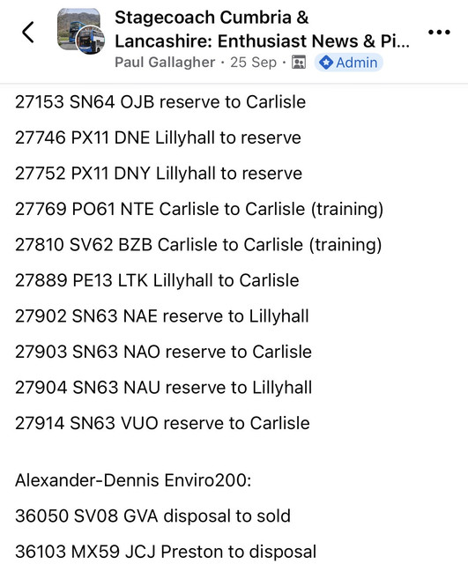The height and width of the screenshot is (564, 468).
Task: Tap the Admin badge
Action: (348, 63)
